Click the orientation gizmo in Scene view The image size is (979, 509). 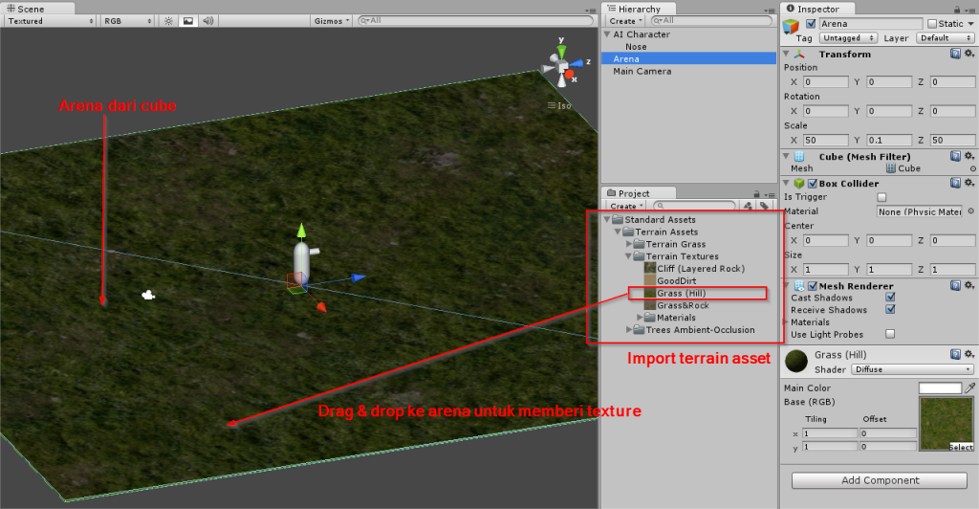(561, 69)
